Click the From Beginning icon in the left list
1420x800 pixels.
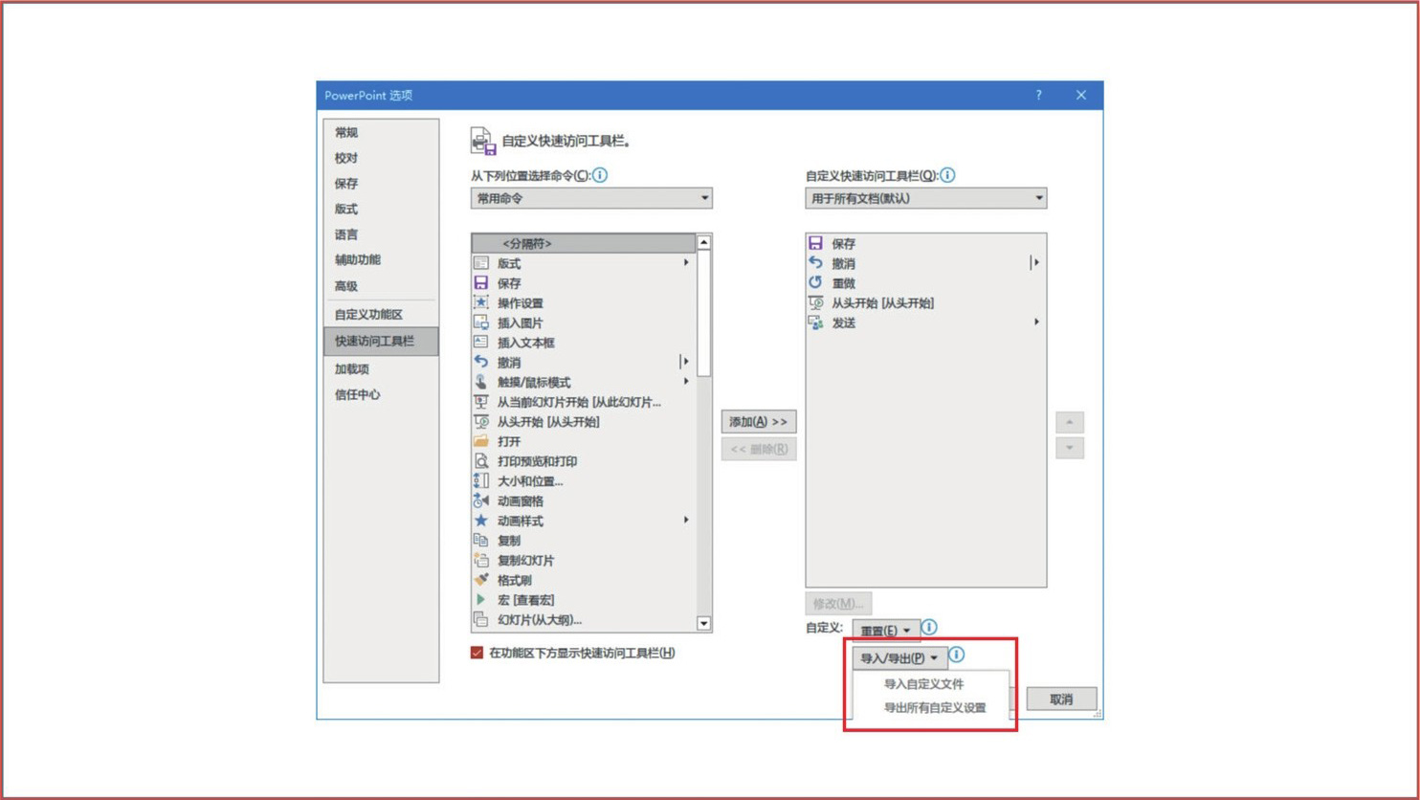pyautogui.click(x=481, y=421)
